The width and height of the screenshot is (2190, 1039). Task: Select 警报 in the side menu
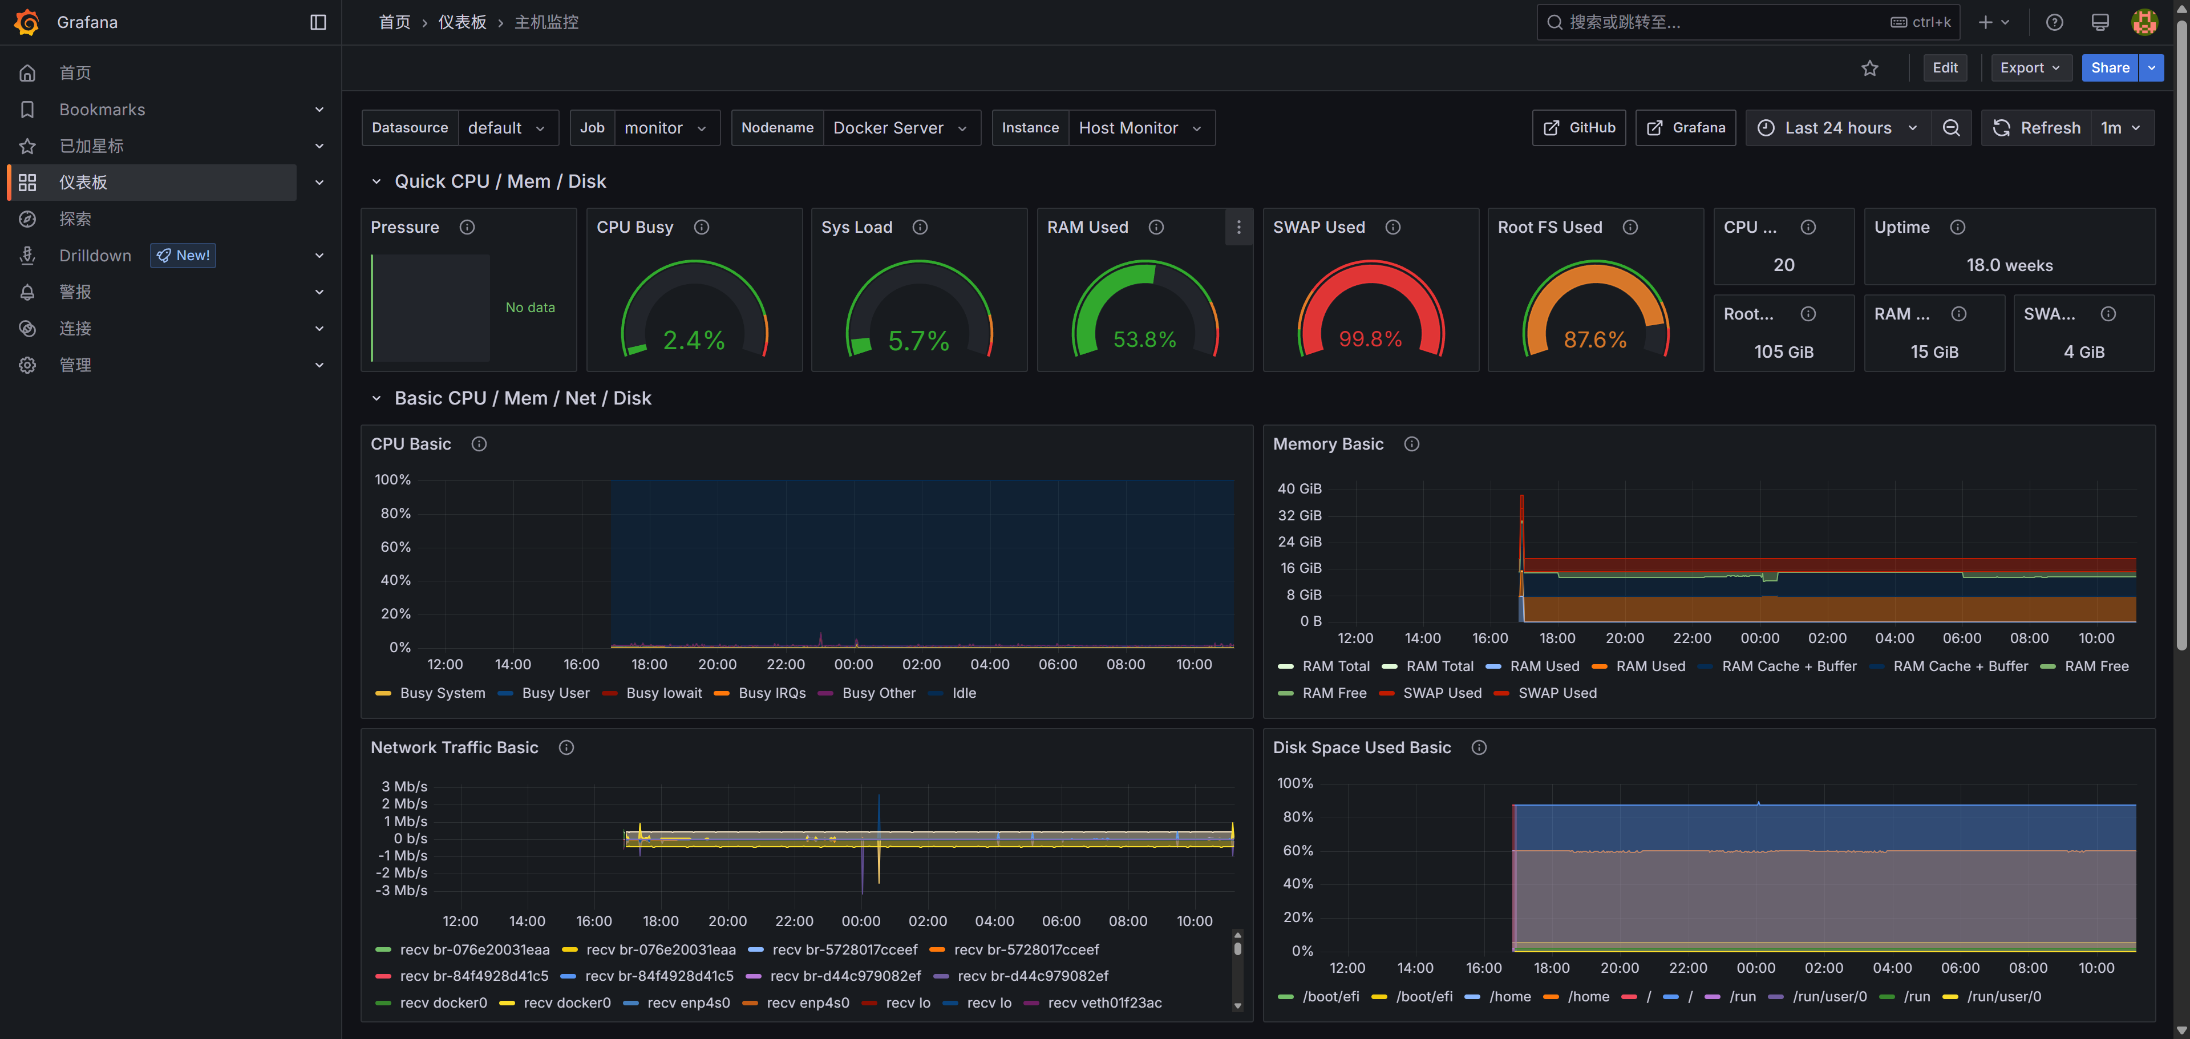(x=75, y=292)
